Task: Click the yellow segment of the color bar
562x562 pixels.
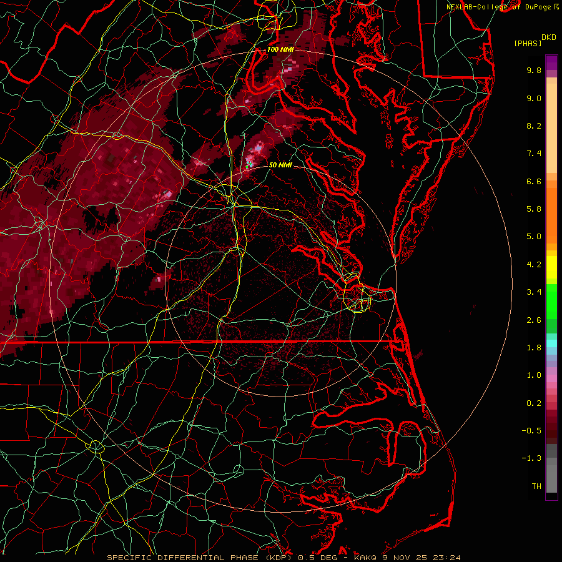Action: pos(551,267)
